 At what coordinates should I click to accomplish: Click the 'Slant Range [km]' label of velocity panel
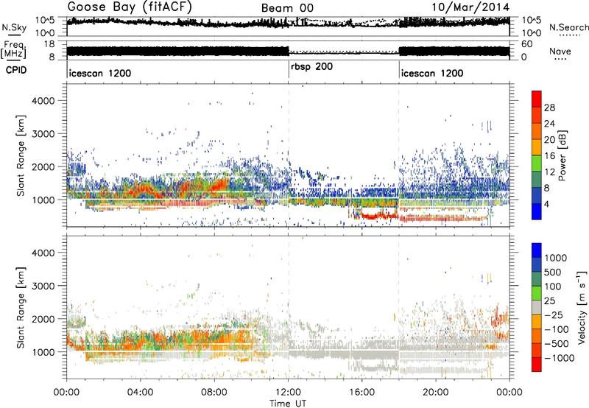21,307
